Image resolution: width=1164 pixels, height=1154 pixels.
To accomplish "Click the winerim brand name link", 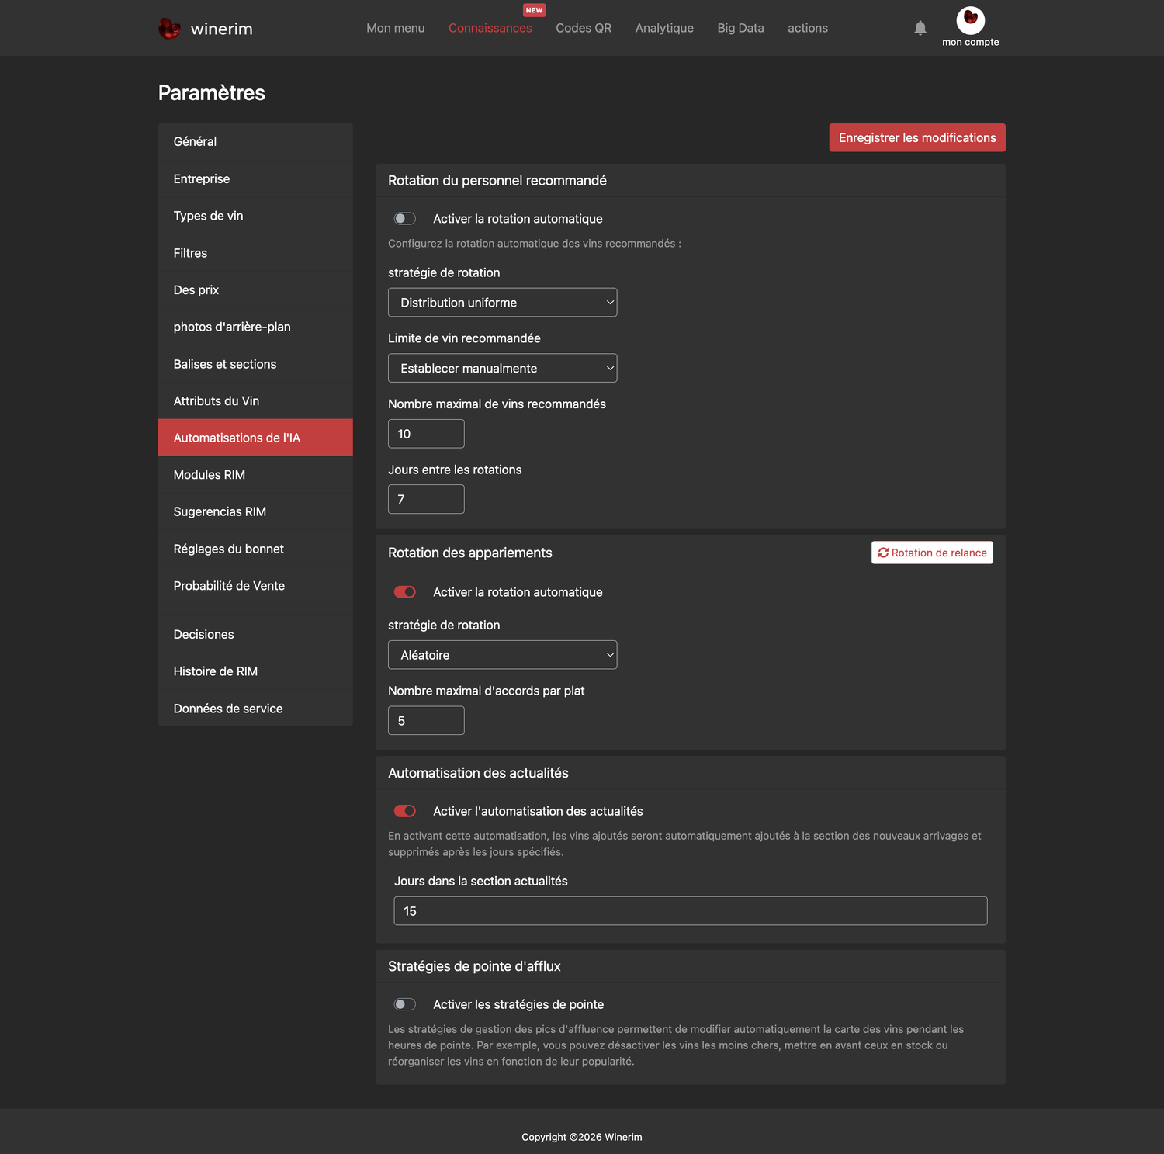I will 222,29.
